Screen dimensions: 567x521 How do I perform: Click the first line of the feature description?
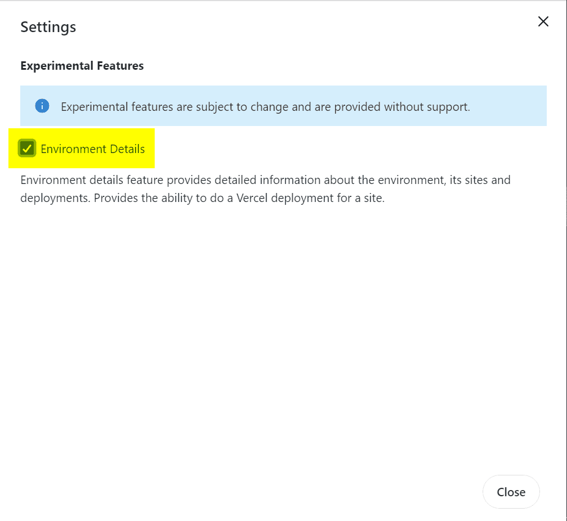(x=265, y=181)
